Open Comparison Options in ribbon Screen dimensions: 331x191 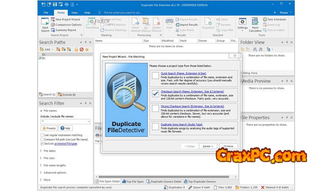pos(68,24)
